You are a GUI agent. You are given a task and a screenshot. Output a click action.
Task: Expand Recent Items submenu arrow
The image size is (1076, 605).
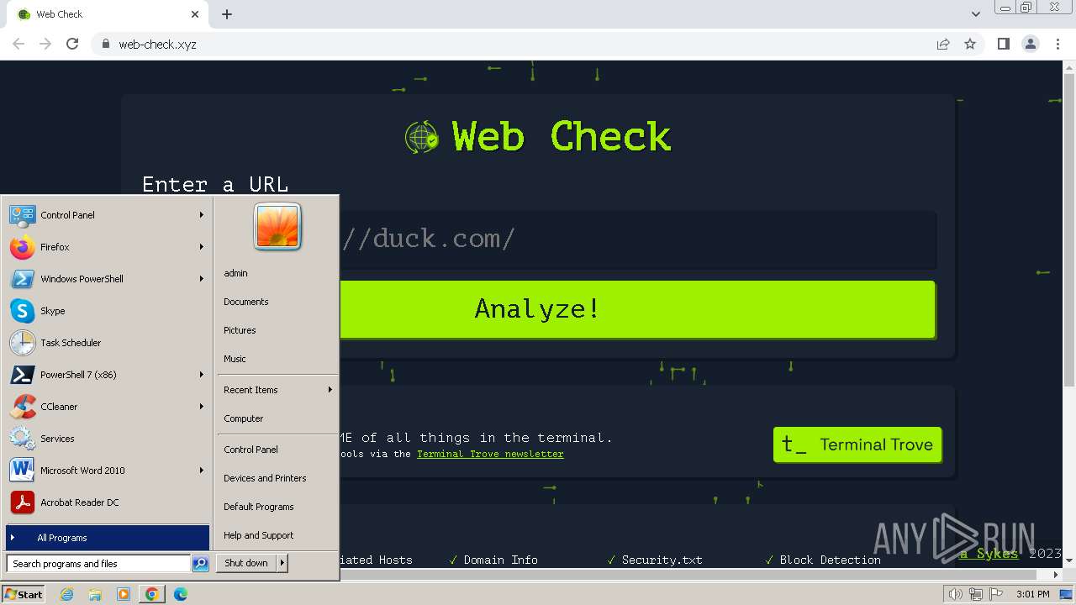(330, 390)
